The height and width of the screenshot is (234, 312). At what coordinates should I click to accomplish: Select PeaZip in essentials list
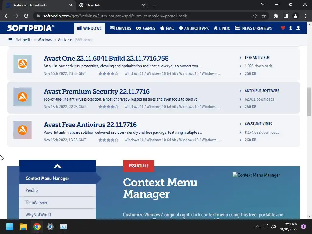coord(58,190)
